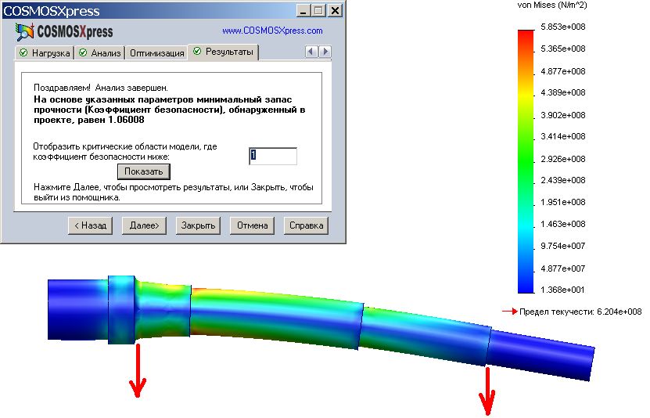Click the 9.754e+007 legend value
This screenshot has width=650, height=418.
[563, 246]
